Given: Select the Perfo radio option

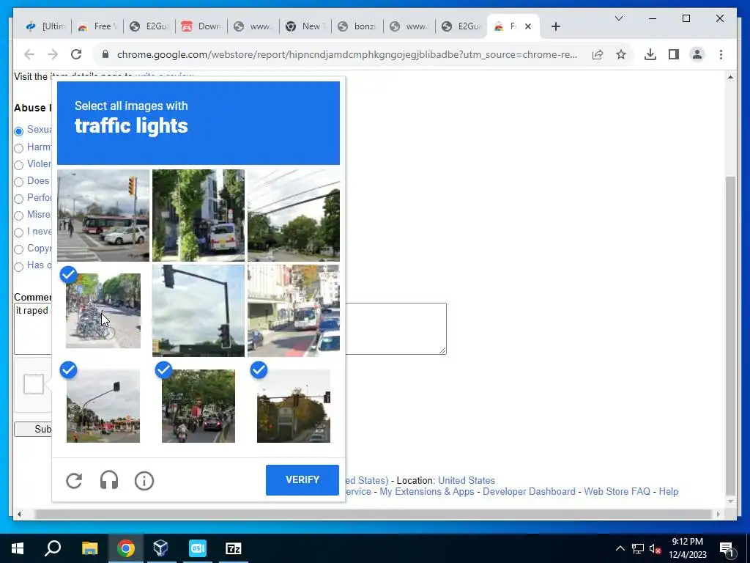Looking at the screenshot, I should pyautogui.click(x=18, y=199).
